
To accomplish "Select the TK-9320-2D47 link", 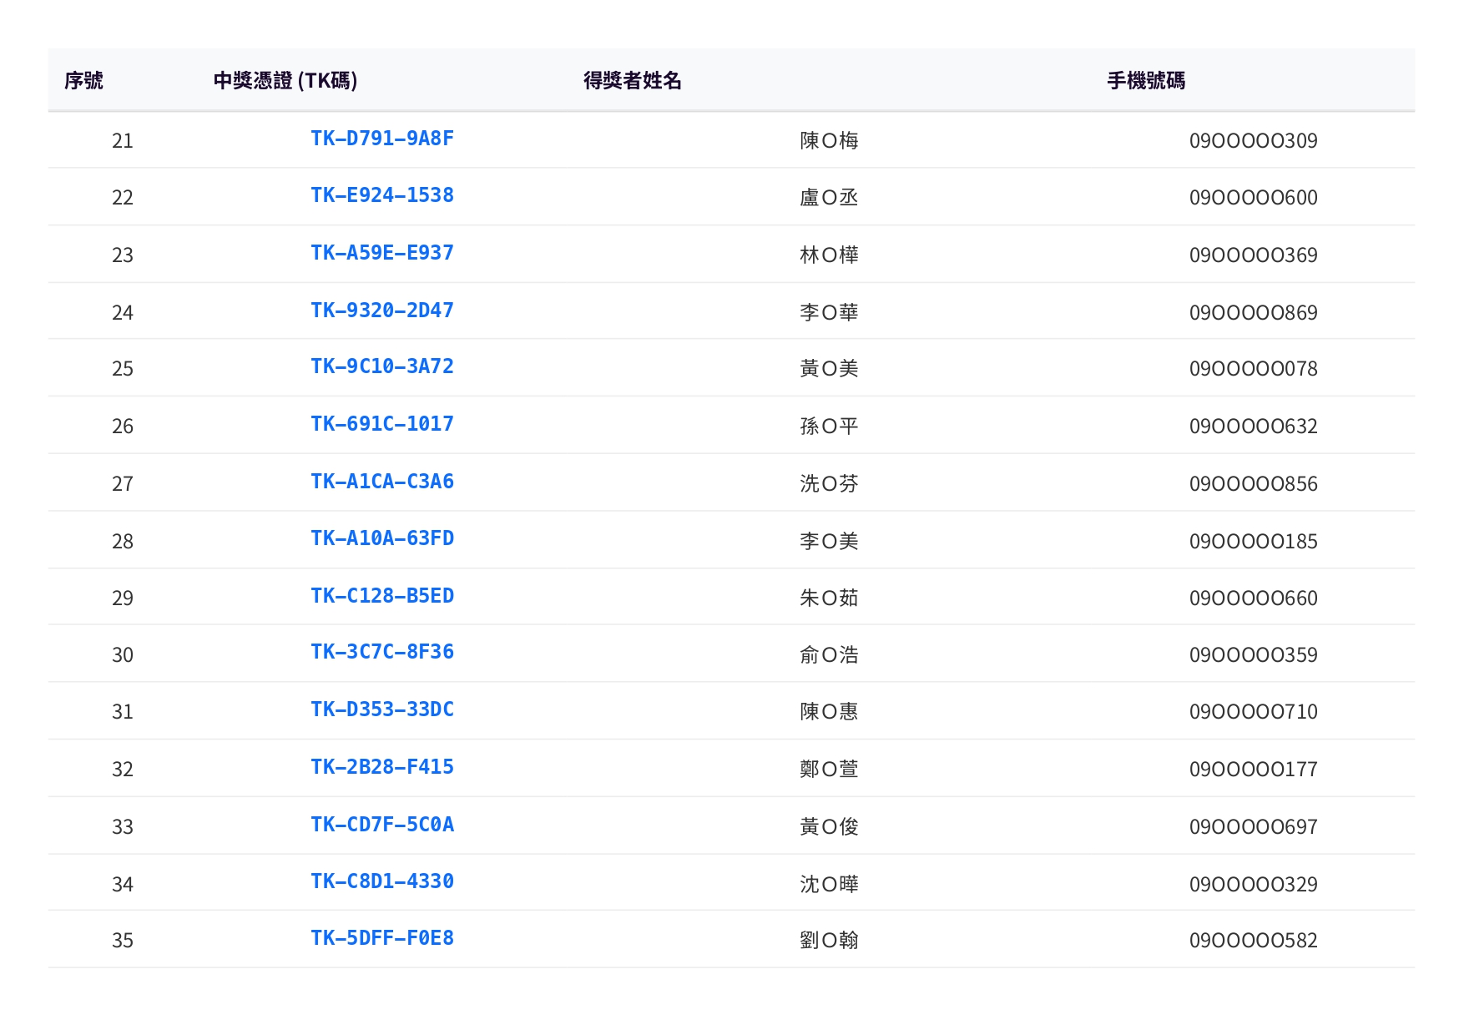I will point(381,310).
